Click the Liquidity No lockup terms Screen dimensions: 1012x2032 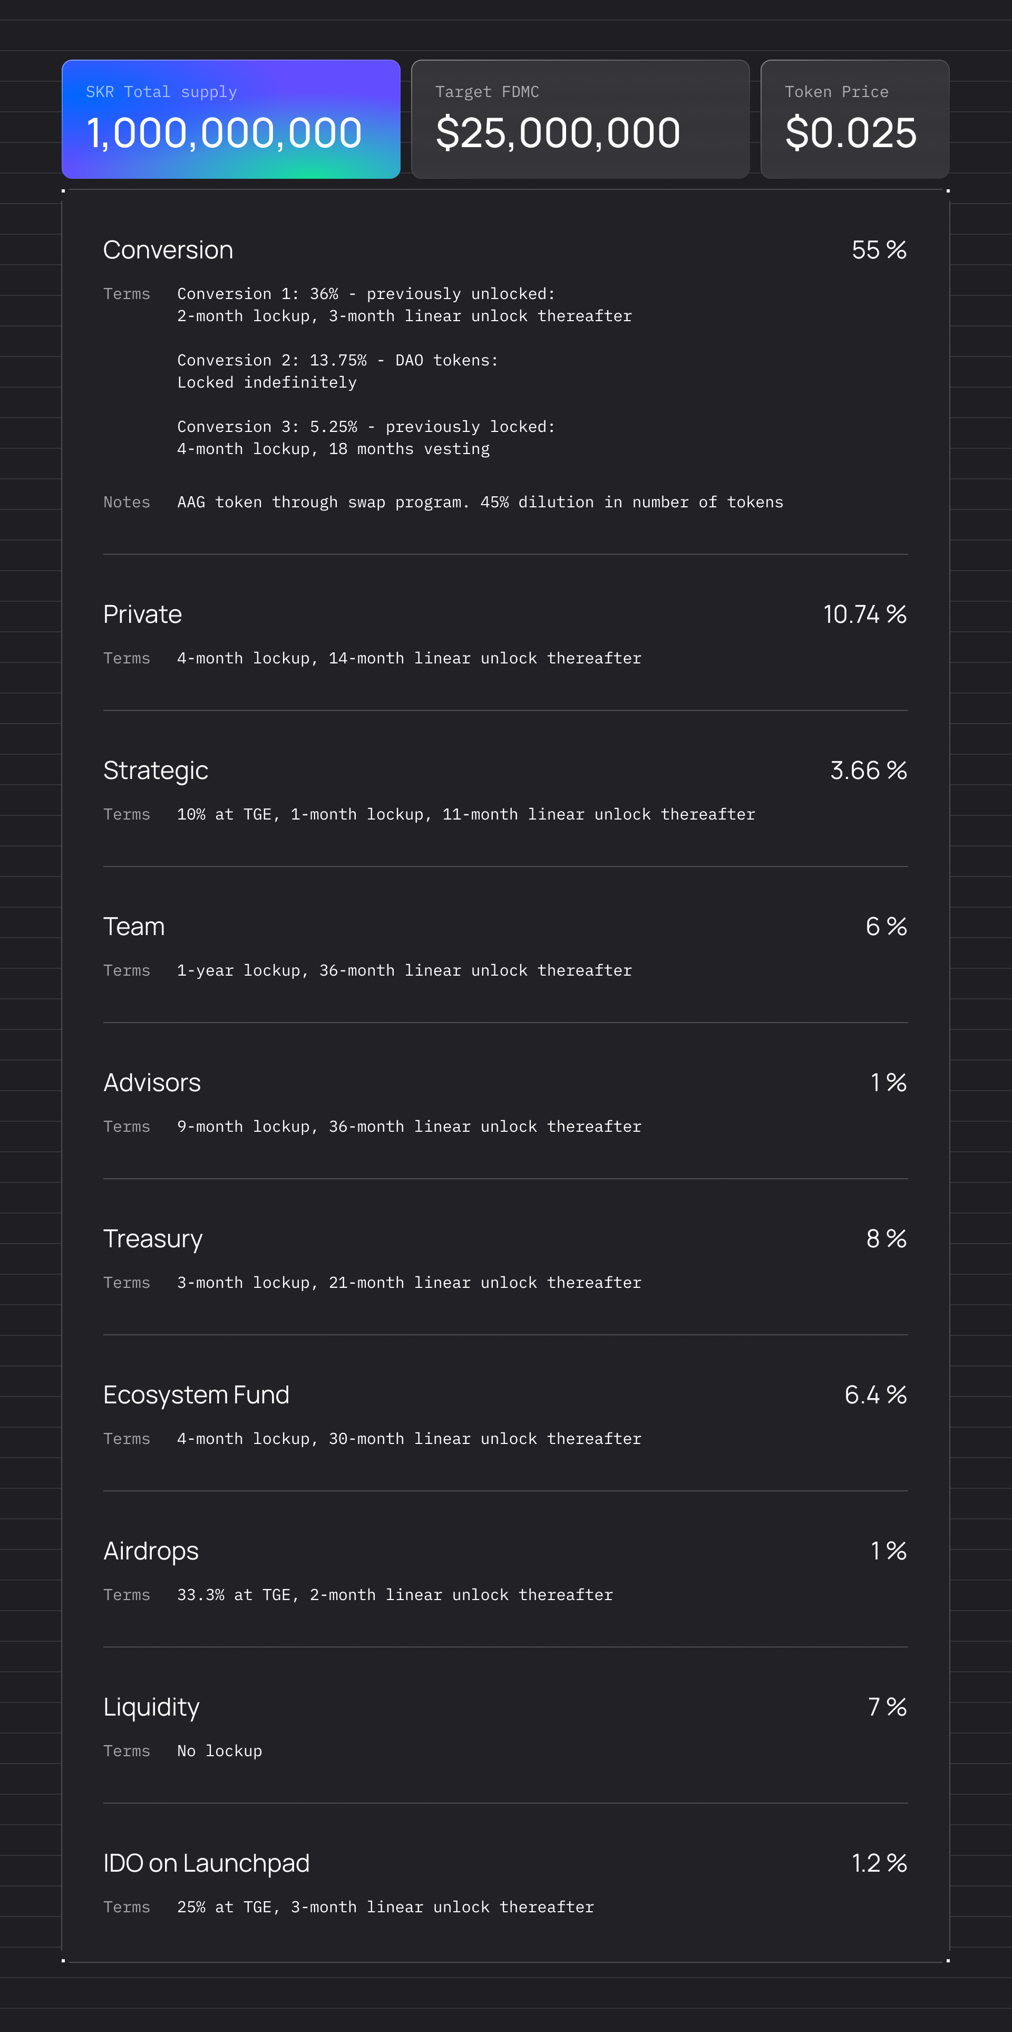(x=220, y=1751)
